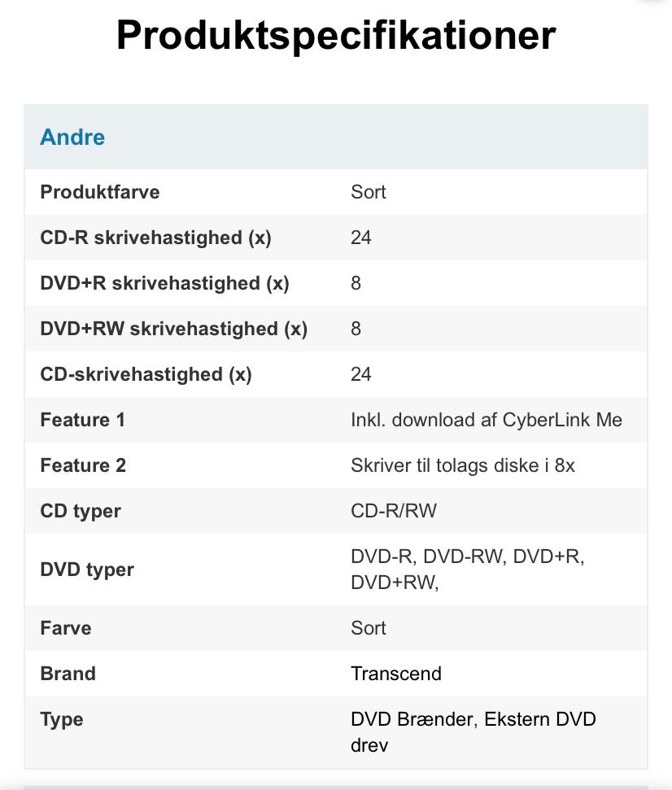Screen dimensions: 672x790
Task: Click the CyberLink download feature text
Action: (x=486, y=420)
